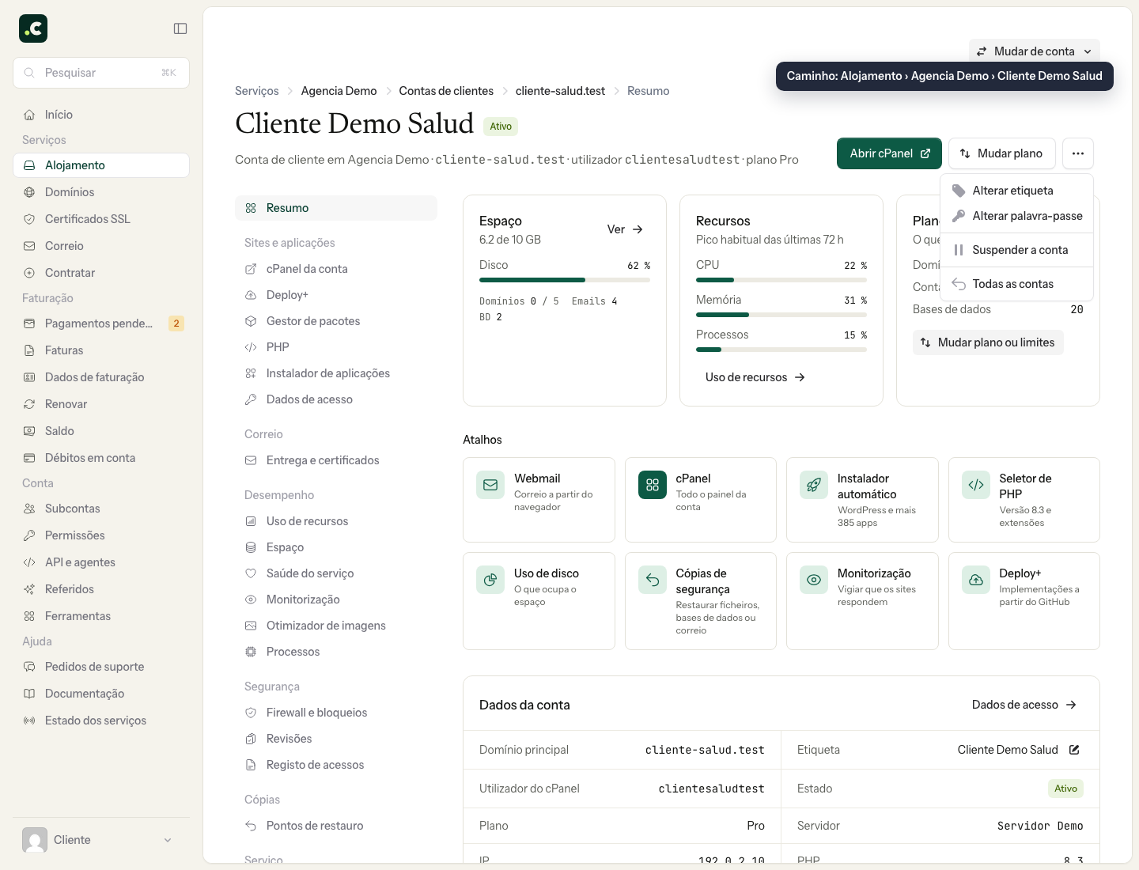Click the Disco 62% usage bar
This screenshot has height=870, width=1139.
[565, 280]
